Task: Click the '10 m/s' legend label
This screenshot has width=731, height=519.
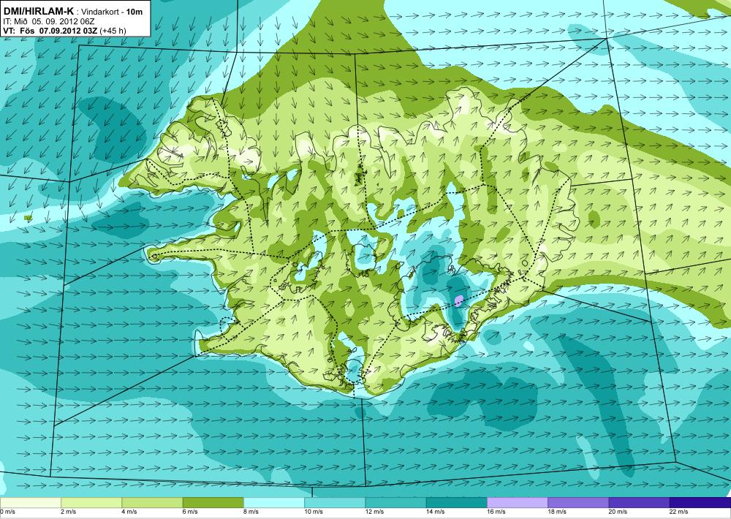Action: (314, 512)
